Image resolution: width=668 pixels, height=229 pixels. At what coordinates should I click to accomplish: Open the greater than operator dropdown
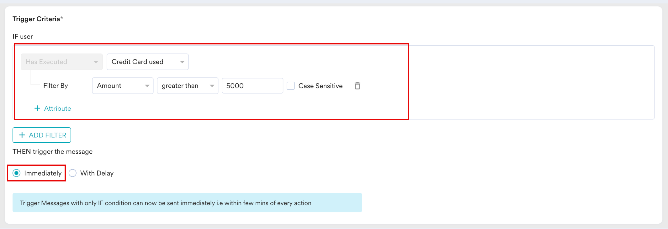pos(188,86)
